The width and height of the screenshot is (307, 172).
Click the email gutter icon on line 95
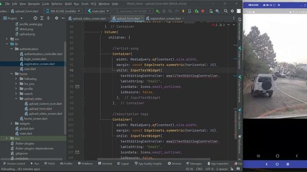click(77, 86)
